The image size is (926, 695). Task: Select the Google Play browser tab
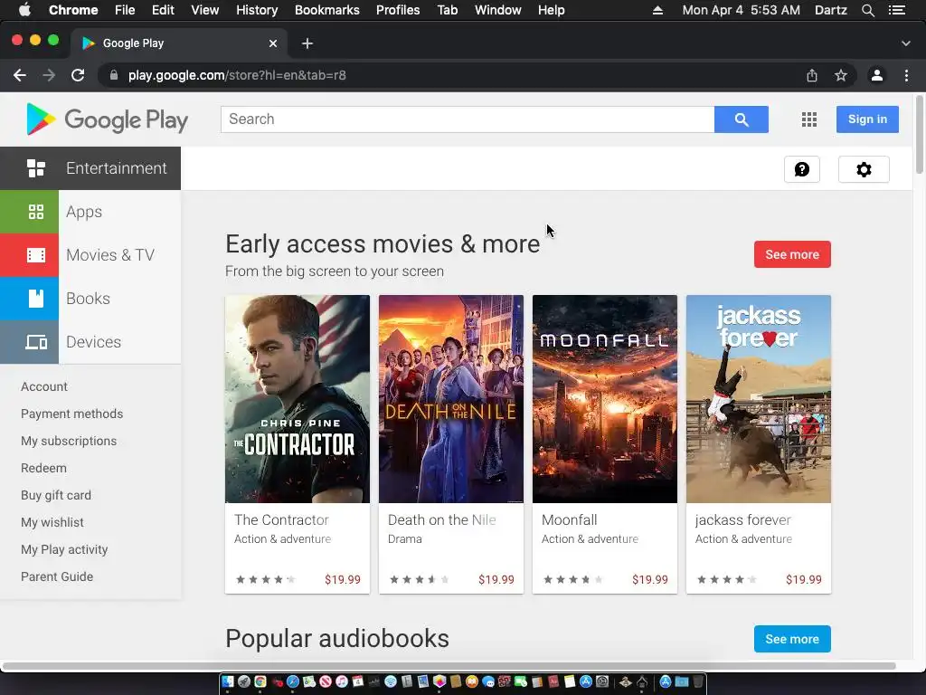[x=179, y=43]
